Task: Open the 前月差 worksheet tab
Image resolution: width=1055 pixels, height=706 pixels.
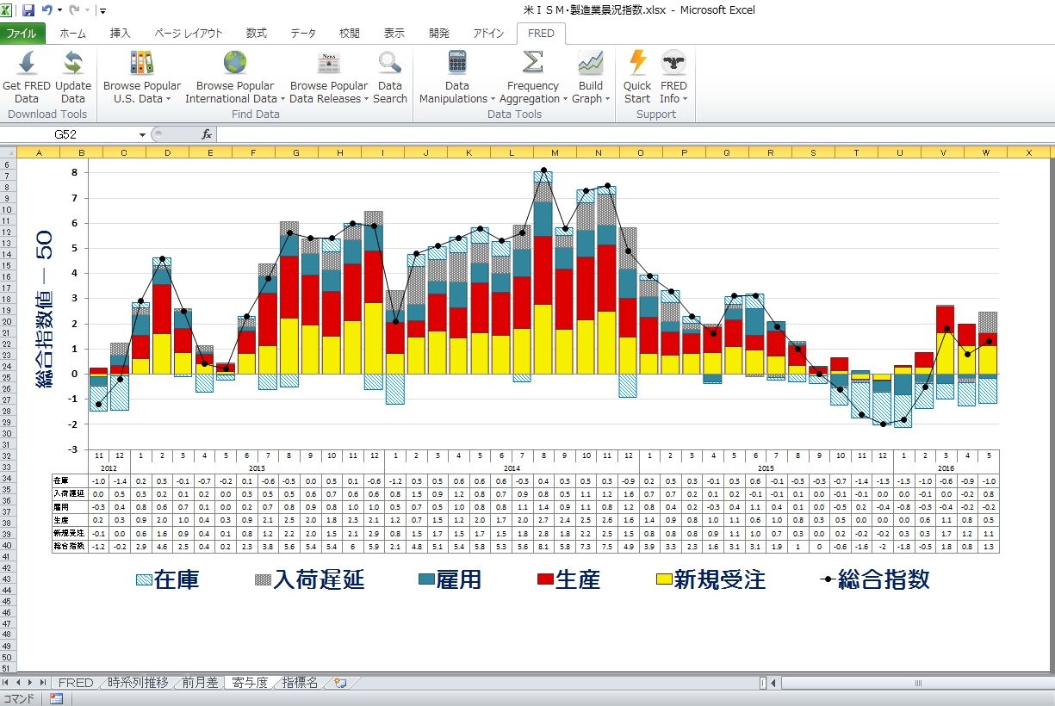Action: 200,683
